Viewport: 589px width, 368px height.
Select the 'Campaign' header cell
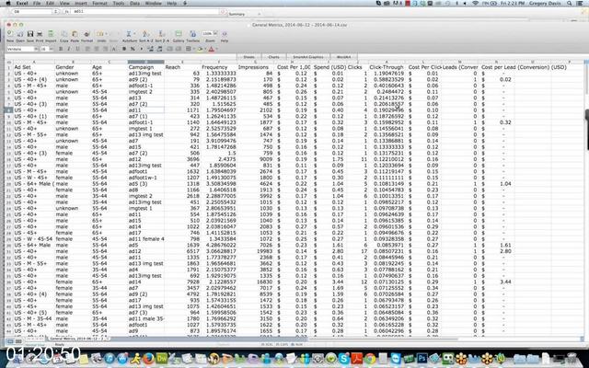coord(145,67)
